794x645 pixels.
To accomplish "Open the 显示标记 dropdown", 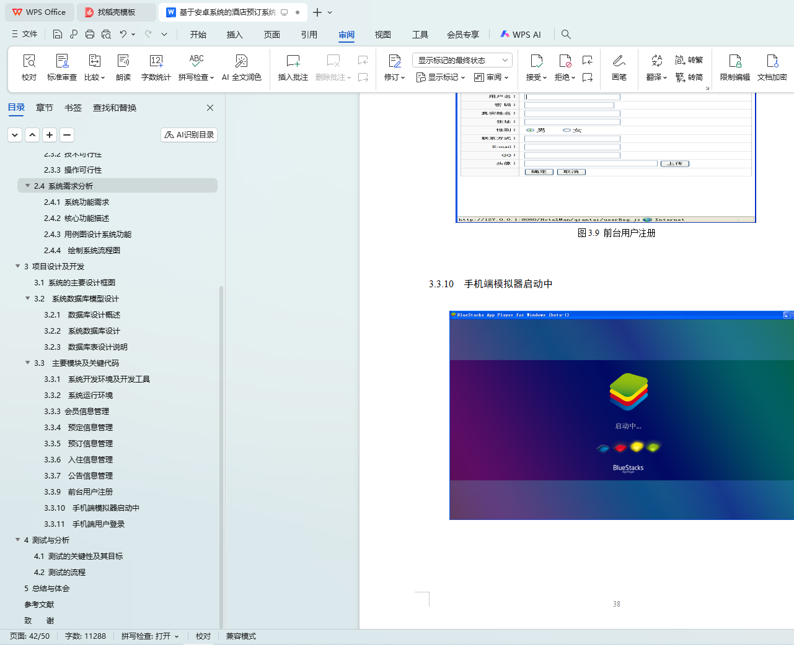I will (441, 77).
